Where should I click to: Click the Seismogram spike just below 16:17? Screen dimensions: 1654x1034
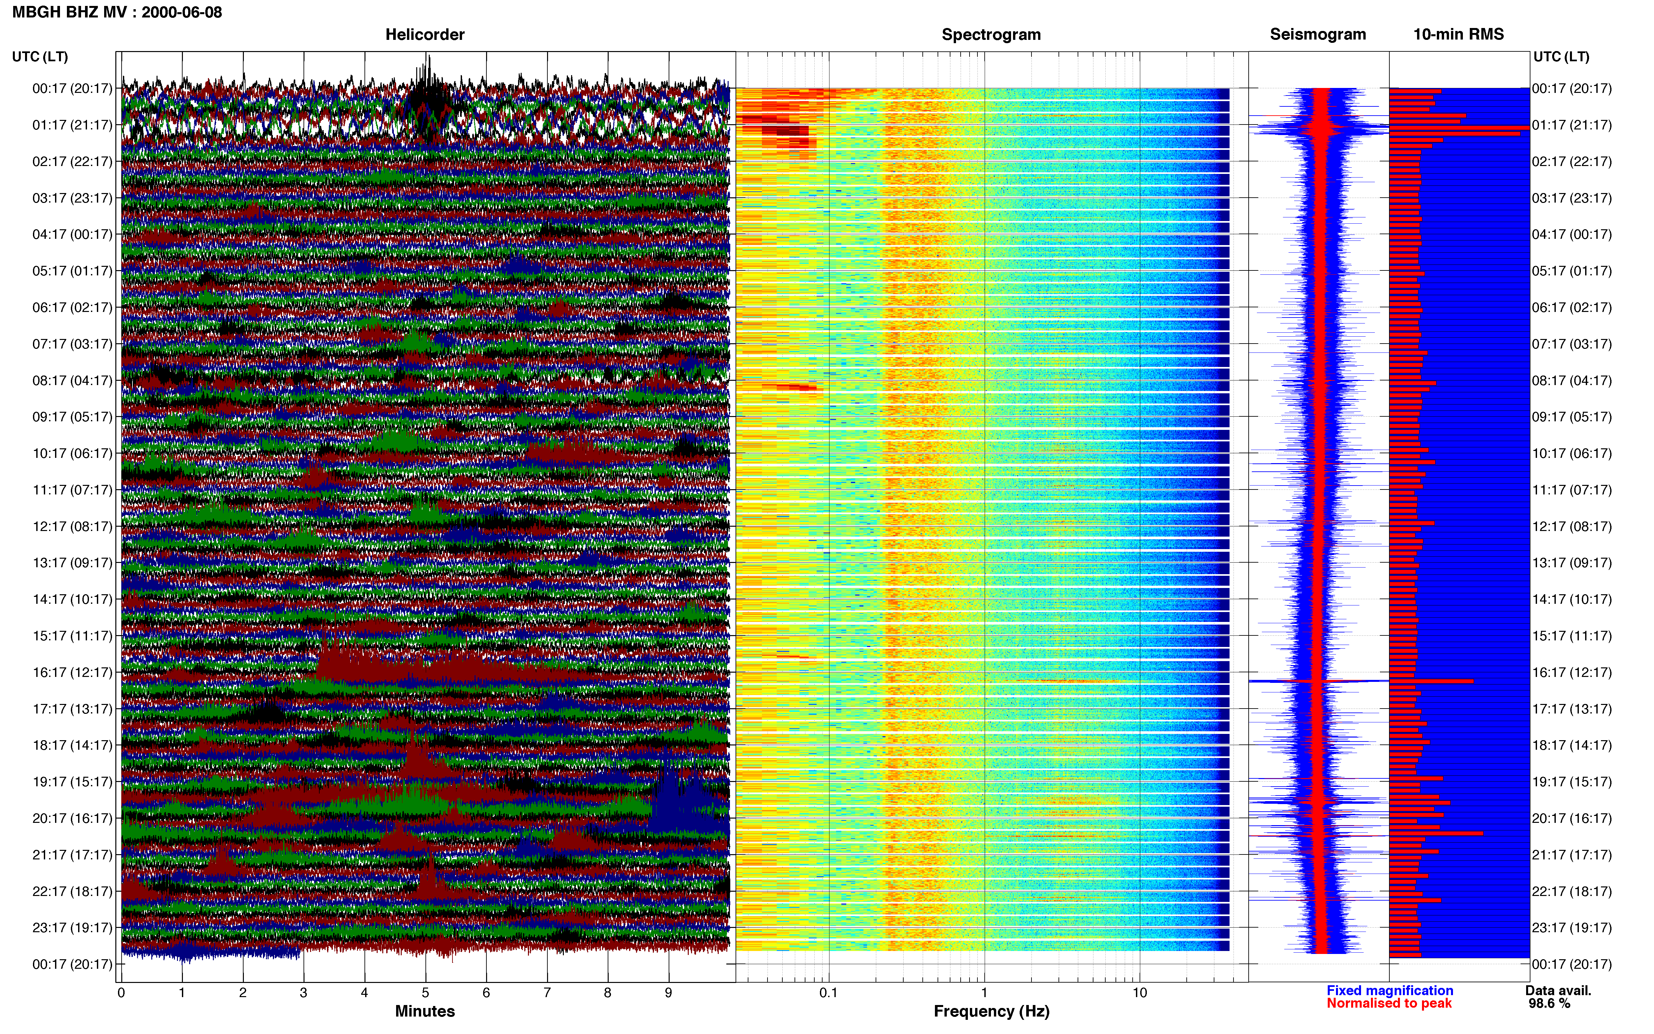pos(1318,681)
